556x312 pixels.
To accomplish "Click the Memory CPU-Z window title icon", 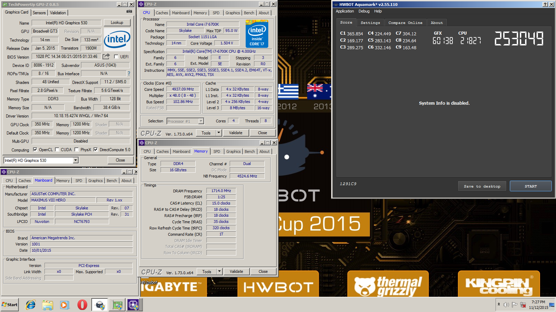I will (x=142, y=143).
